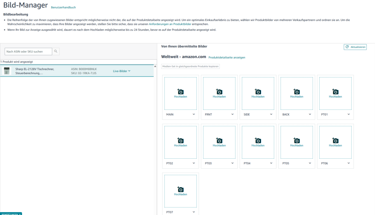Viewport: 375px width, 215px height.
Task: Upload an image to the SIDE slot
Action: tap(257, 93)
